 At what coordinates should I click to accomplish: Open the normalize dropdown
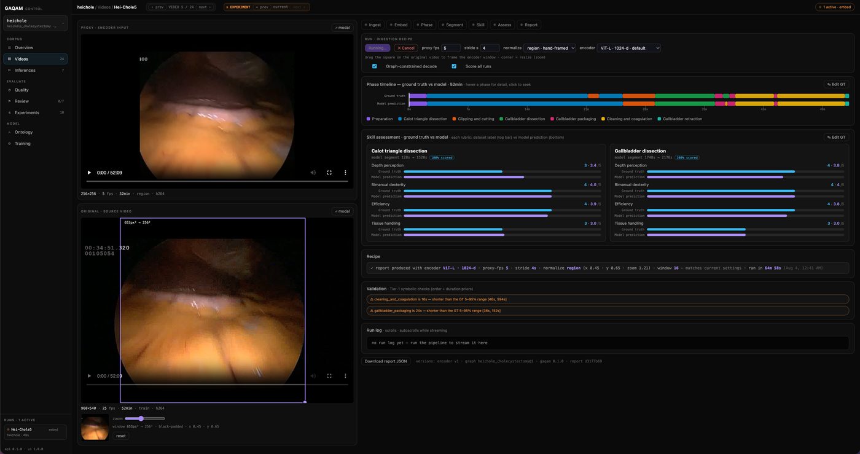point(550,48)
